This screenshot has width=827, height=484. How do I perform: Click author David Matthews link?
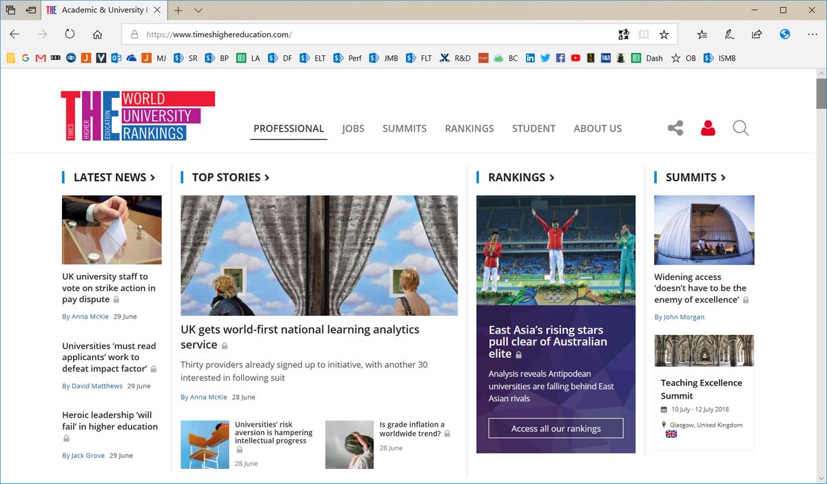pos(96,386)
